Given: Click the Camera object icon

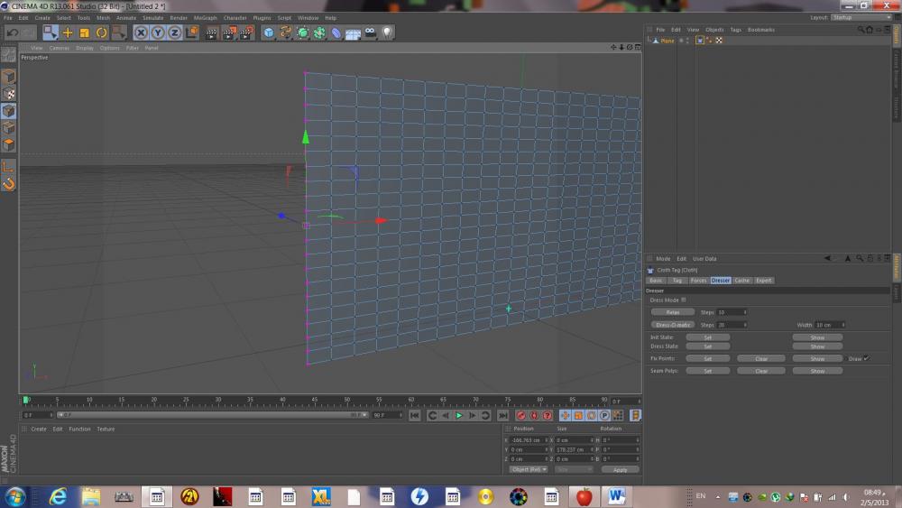Looking at the screenshot, I should click(370, 32).
